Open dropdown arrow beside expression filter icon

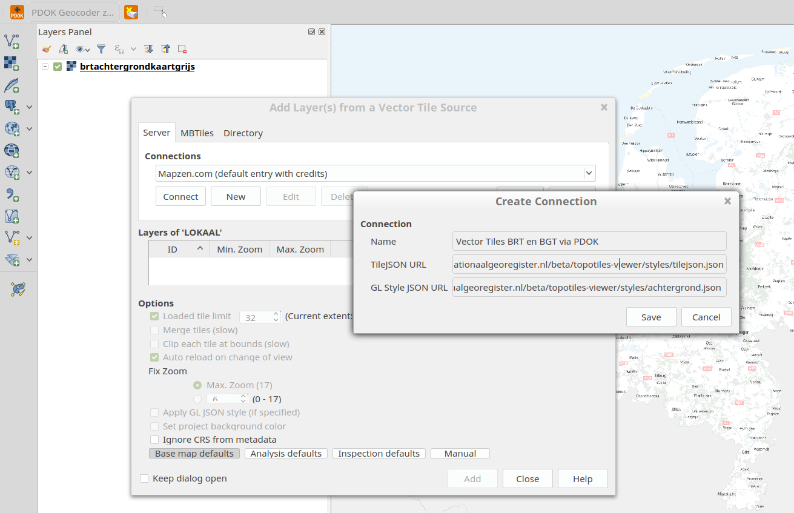tap(134, 49)
